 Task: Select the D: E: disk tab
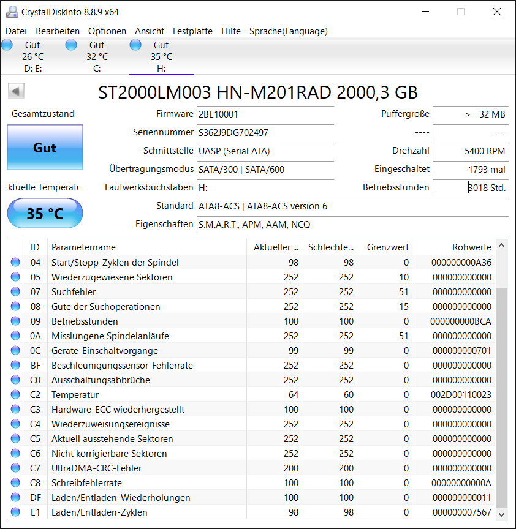click(x=32, y=56)
